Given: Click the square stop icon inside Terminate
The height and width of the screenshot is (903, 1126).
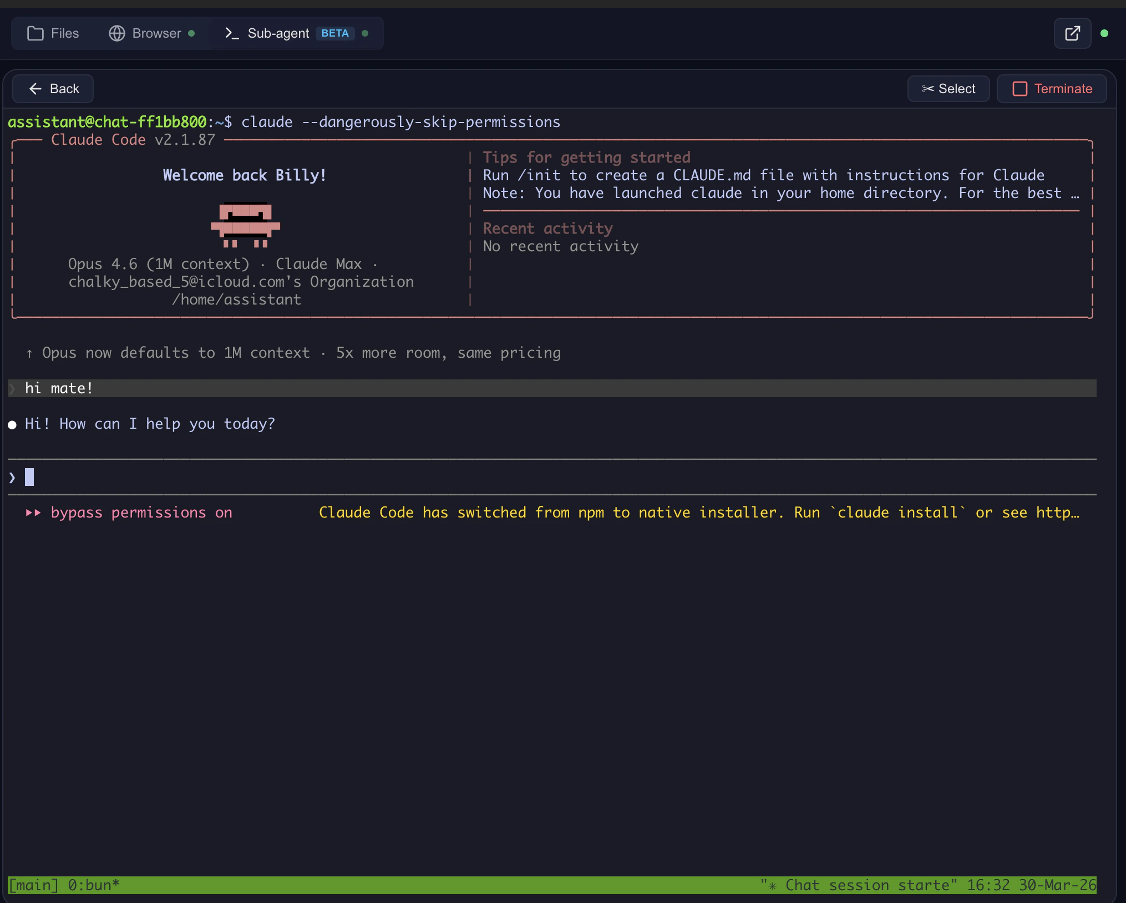Looking at the screenshot, I should pos(1021,89).
